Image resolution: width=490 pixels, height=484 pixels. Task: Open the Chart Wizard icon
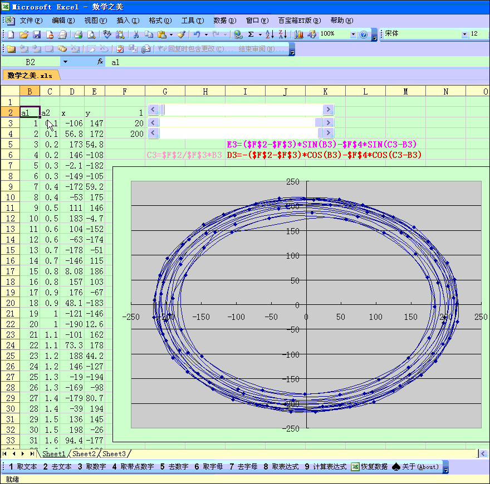click(x=299, y=34)
